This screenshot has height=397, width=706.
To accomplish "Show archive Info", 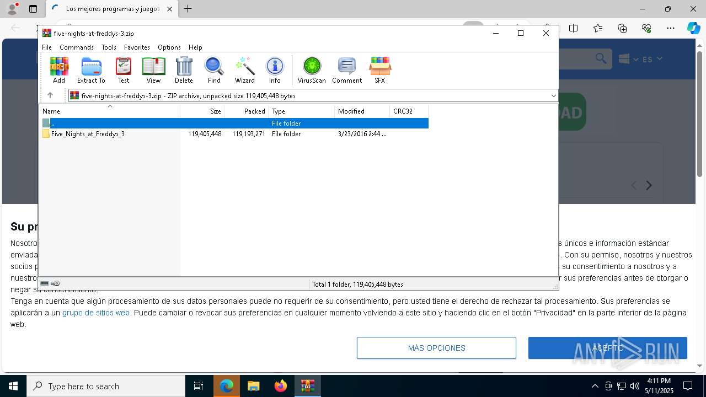I will coord(275,70).
